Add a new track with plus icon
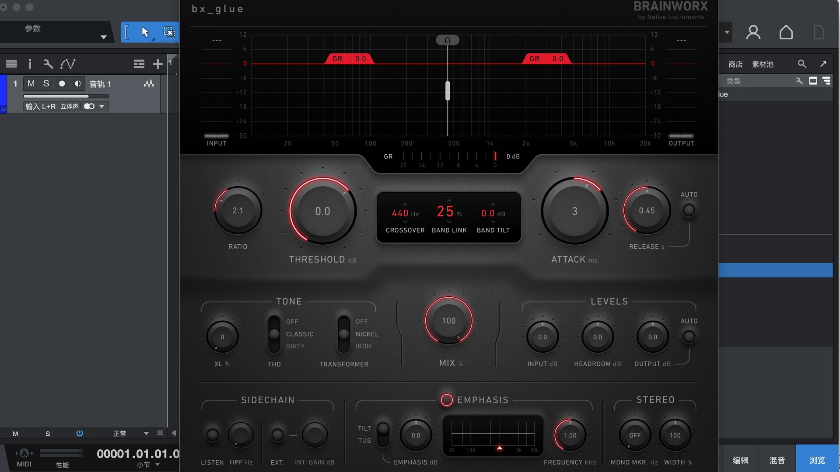Image resolution: width=840 pixels, height=472 pixels. click(157, 64)
